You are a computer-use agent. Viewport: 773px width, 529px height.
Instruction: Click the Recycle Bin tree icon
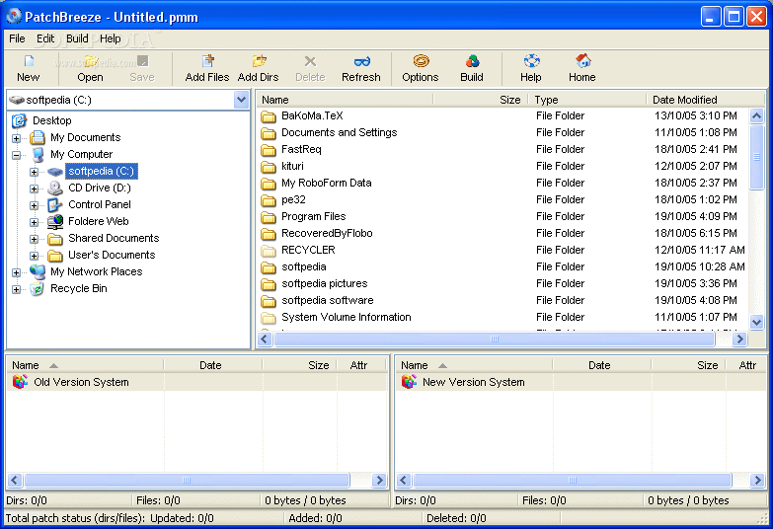(x=38, y=288)
